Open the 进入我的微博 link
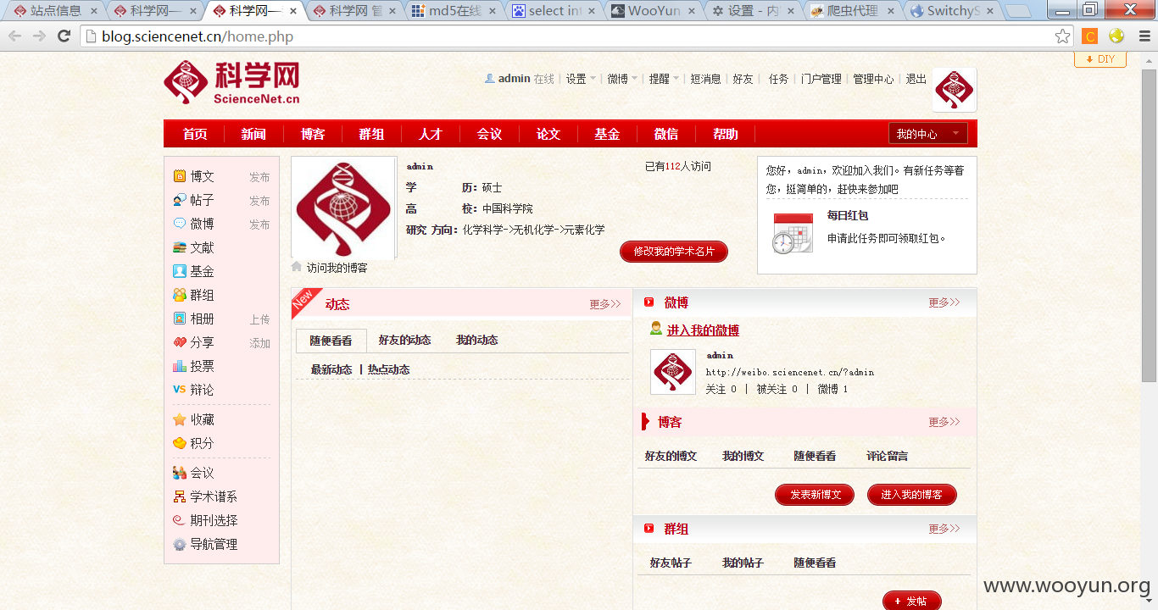This screenshot has height=610, width=1158. (x=703, y=330)
